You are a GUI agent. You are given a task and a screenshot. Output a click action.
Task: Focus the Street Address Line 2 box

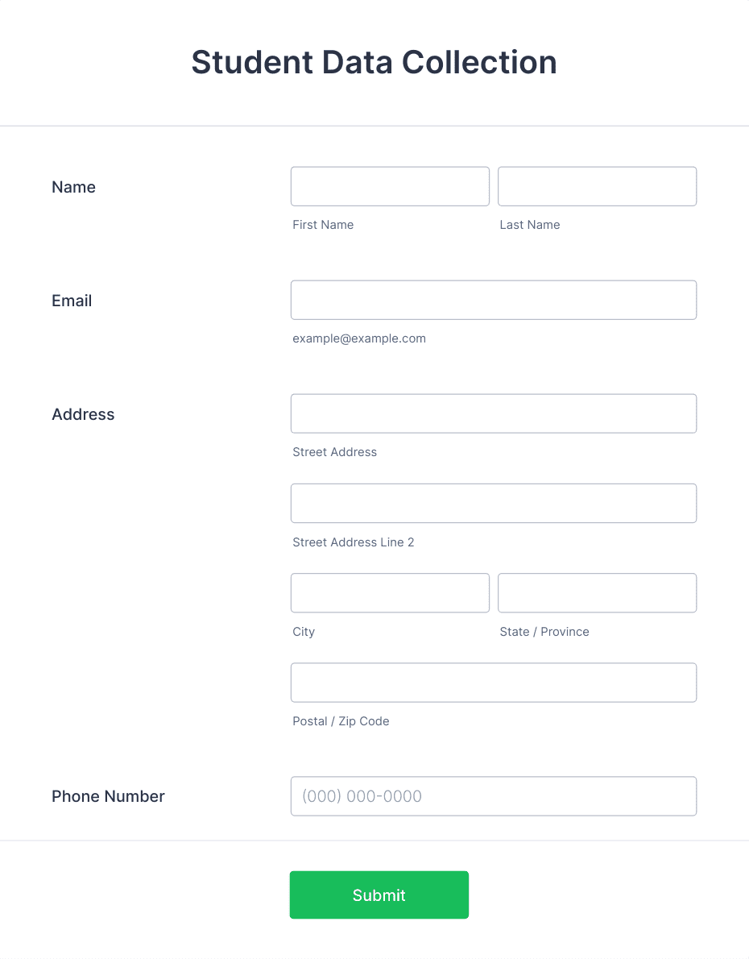[494, 504]
